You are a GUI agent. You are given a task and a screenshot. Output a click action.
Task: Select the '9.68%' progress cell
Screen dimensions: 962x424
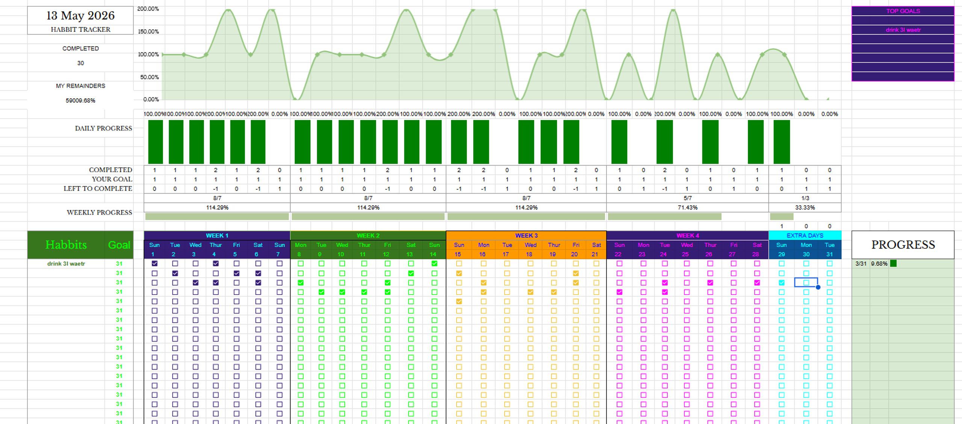click(x=879, y=264)
